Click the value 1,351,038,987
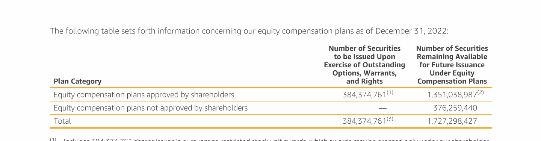541x141 pixels. pyautogui.click(x=452, y=95)
